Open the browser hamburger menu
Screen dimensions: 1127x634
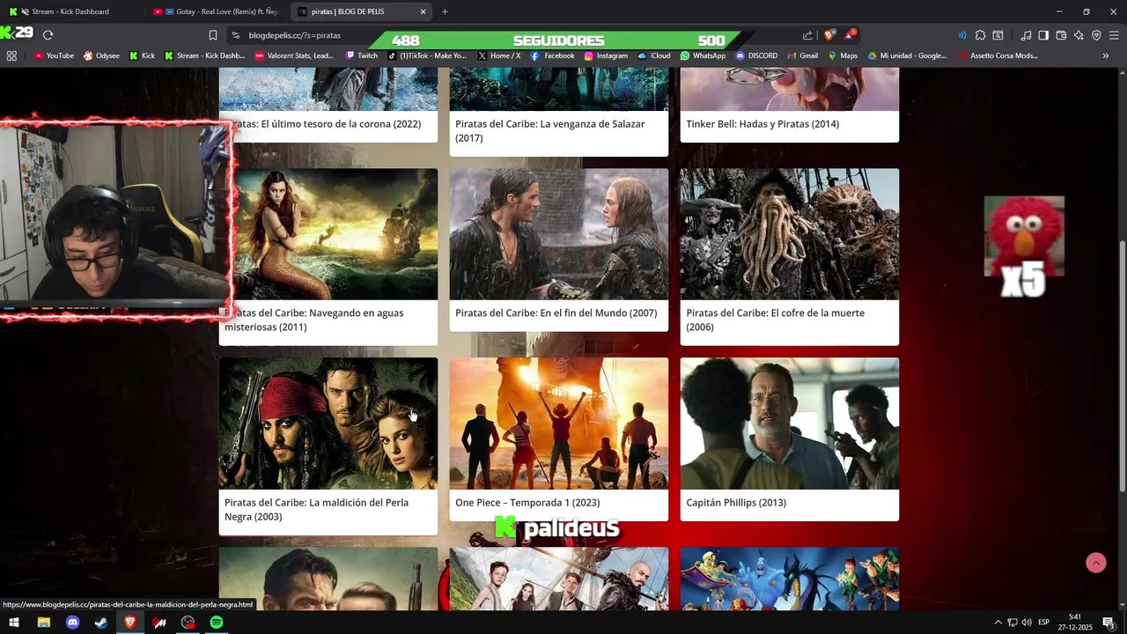1114,35
